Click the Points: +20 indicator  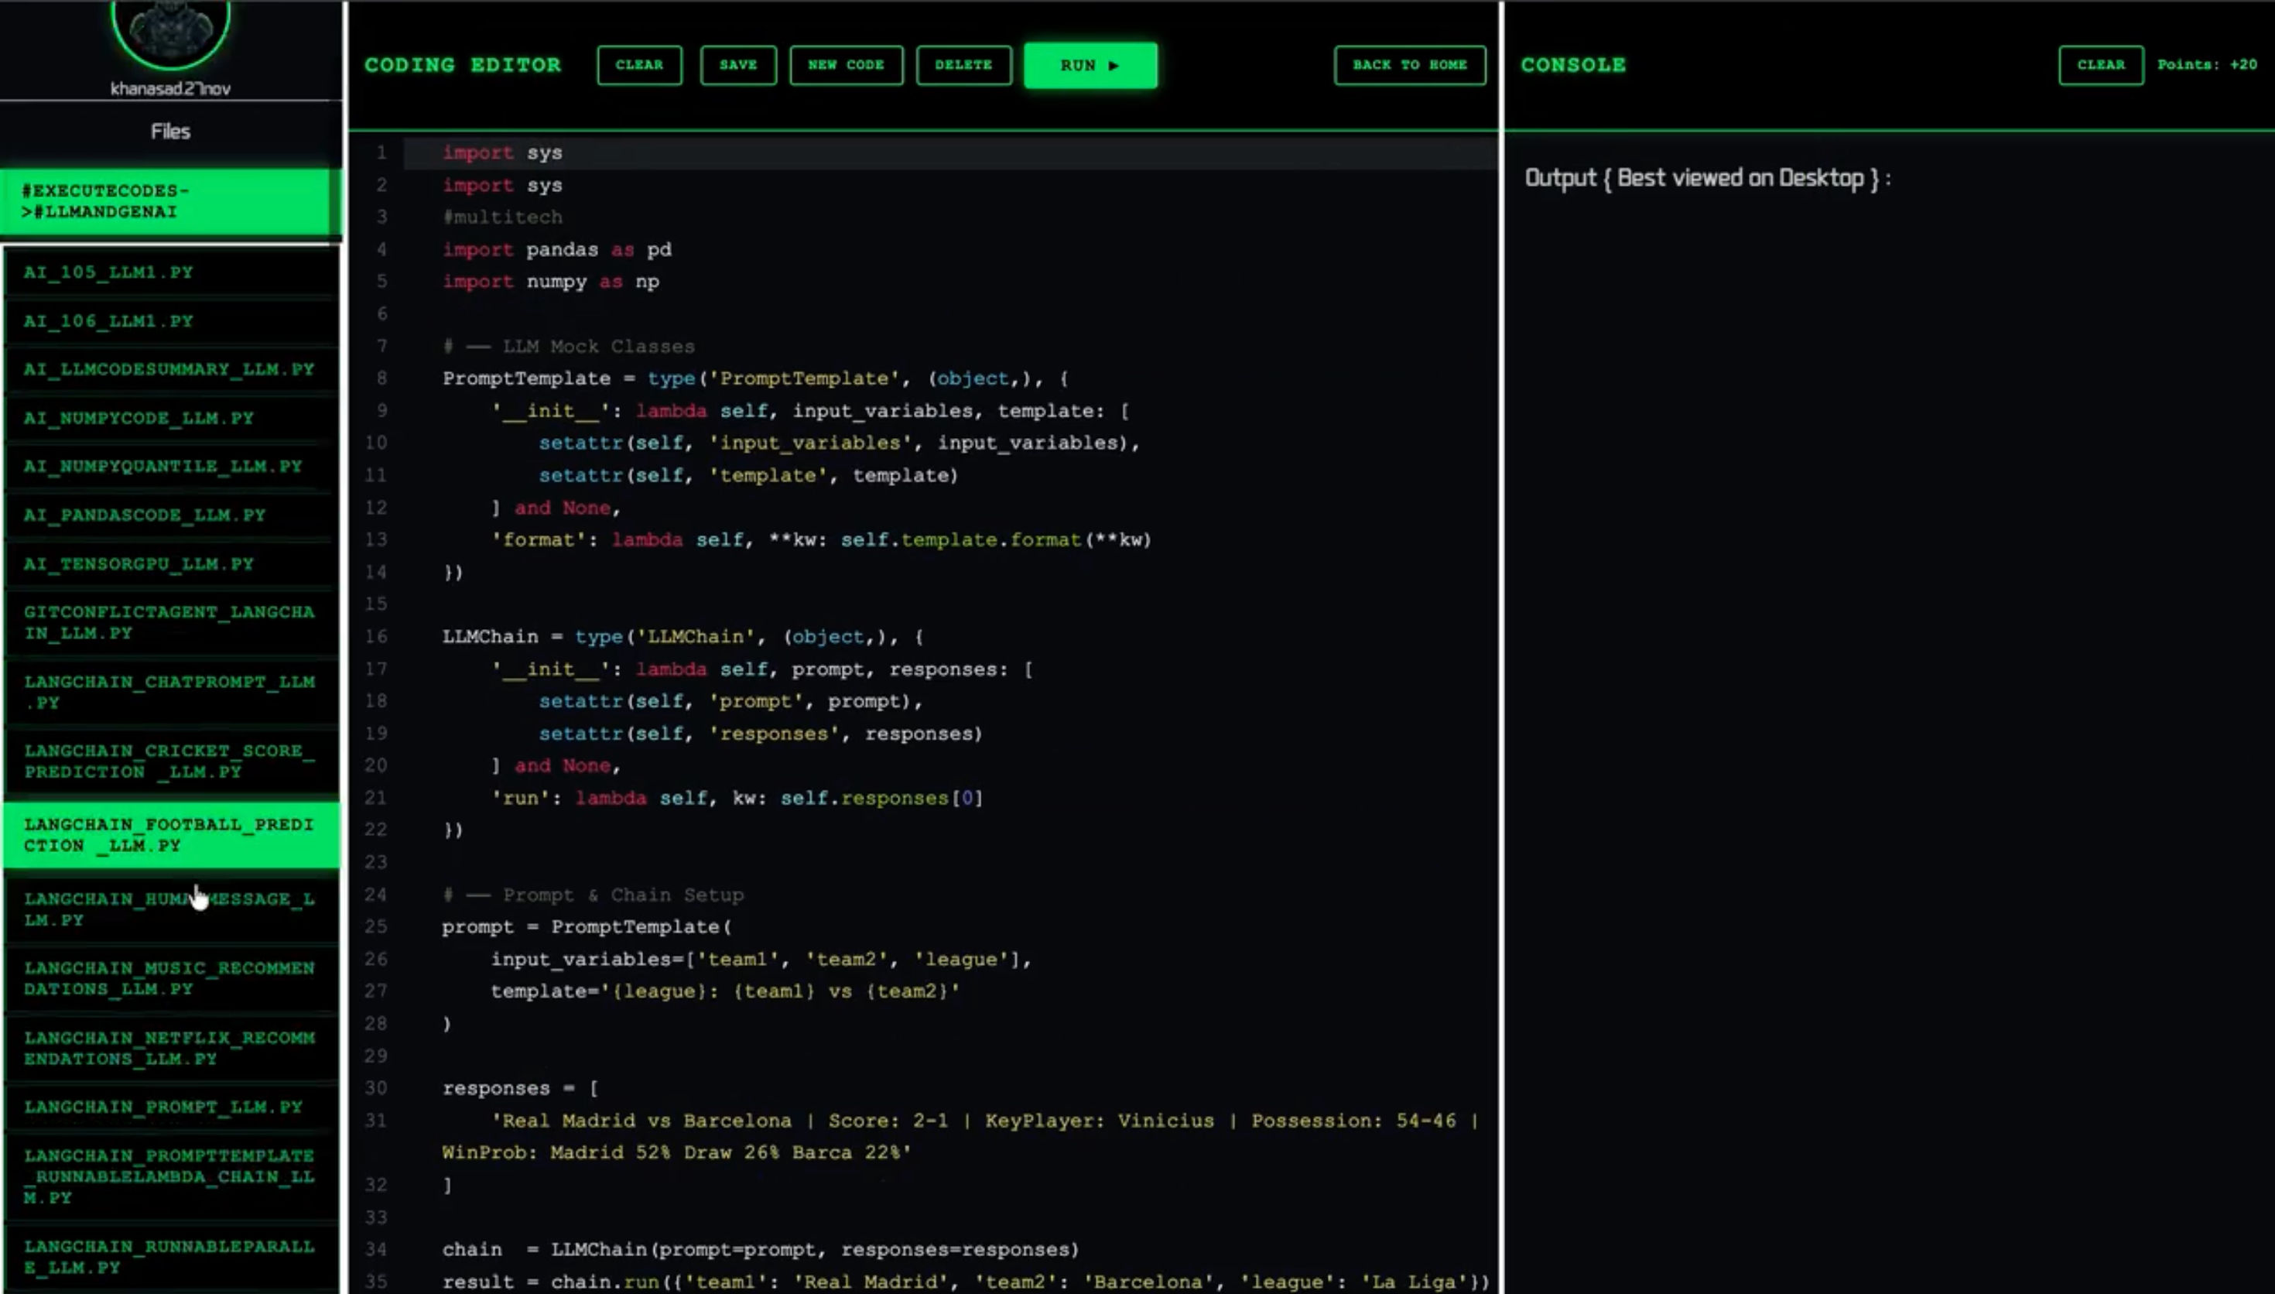pyautogui.click(x=2207, y=64)
